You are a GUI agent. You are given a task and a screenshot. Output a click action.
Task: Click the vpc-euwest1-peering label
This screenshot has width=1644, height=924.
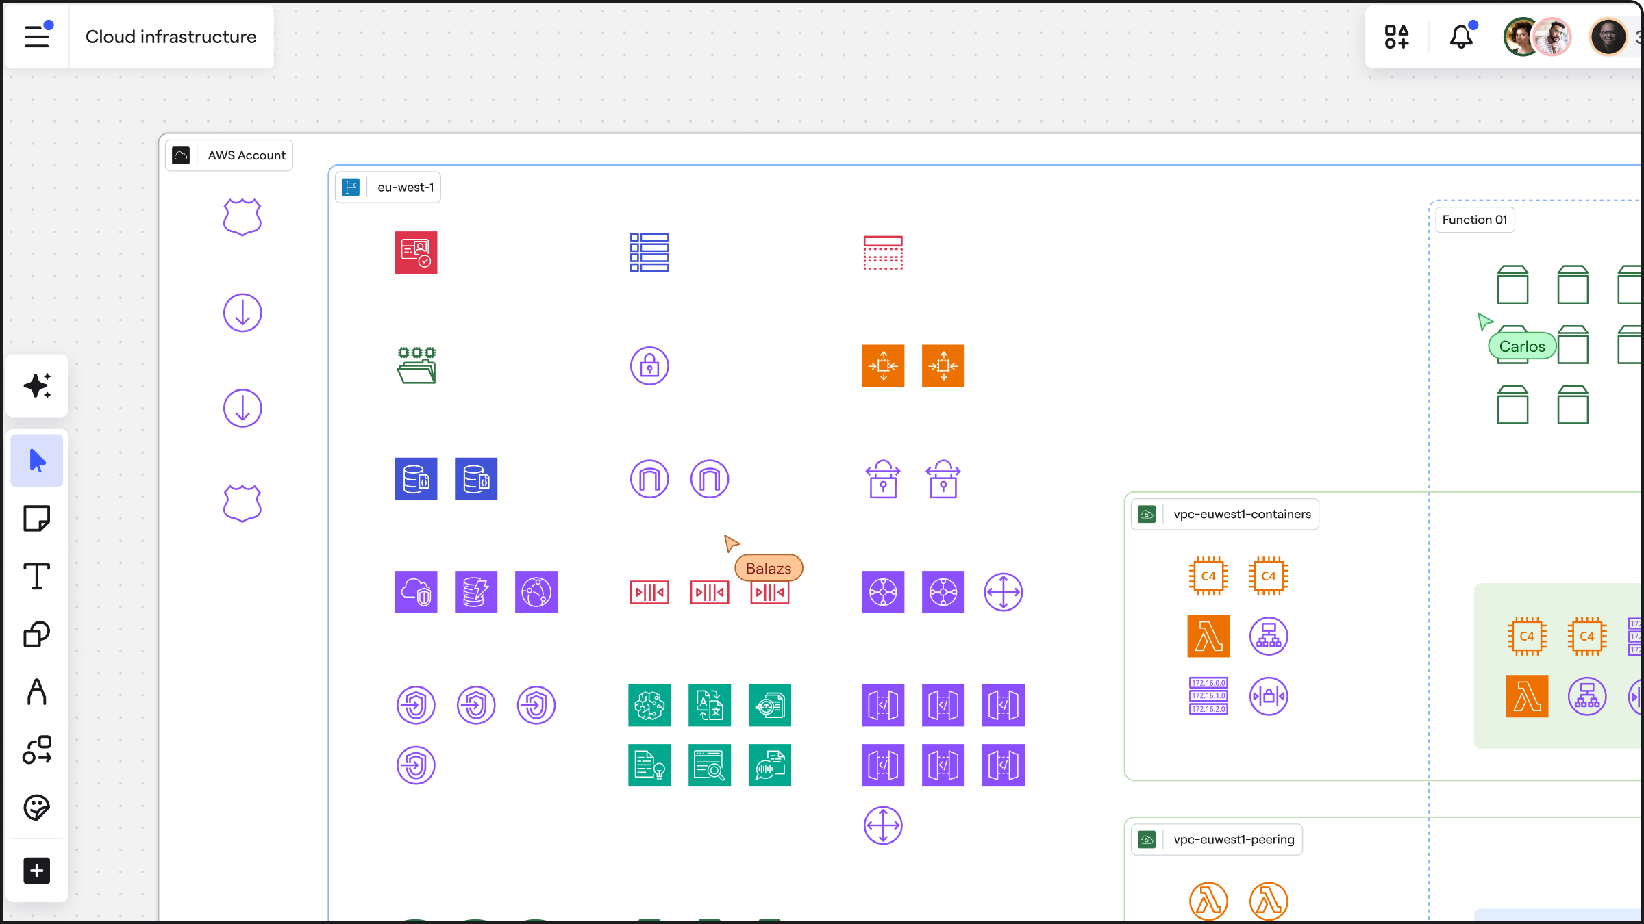click(1217, 839)
